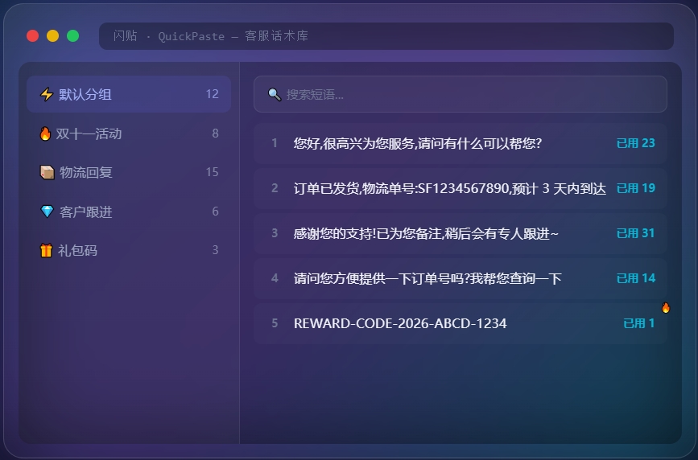Select the 订单已发货 SF1234567890 phrase

click(461, 188)
